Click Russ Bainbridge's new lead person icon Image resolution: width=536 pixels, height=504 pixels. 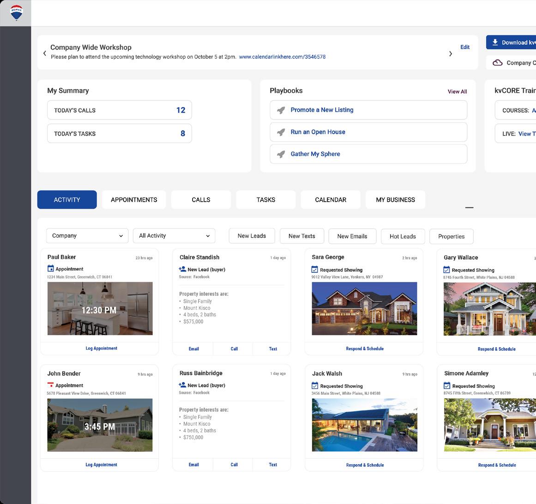(182, 385)
